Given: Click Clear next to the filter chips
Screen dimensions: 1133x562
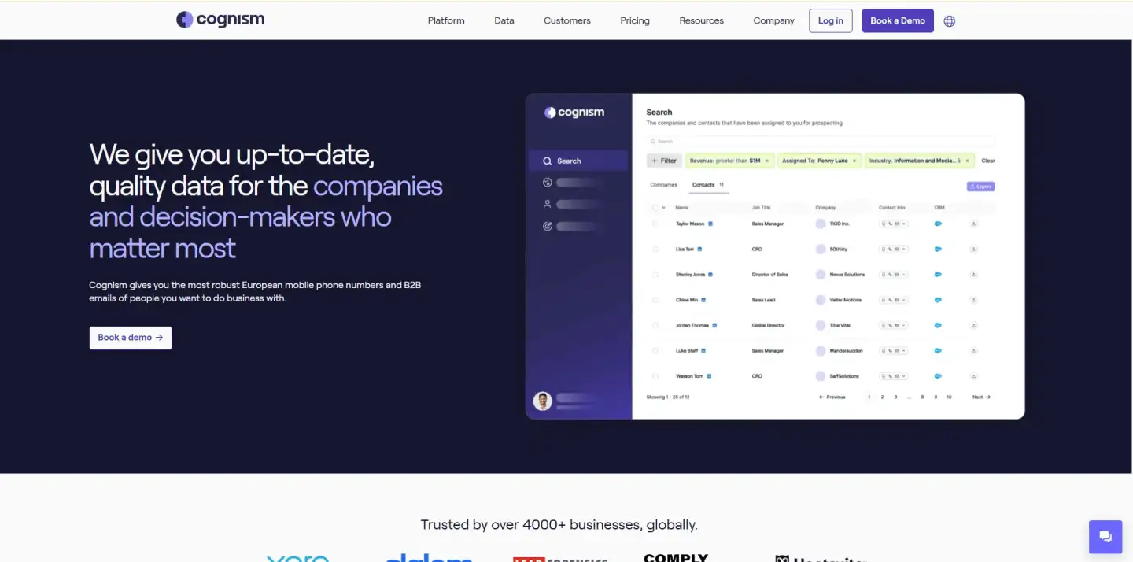Looking at the screenshot, I should (x=988, y=161).
